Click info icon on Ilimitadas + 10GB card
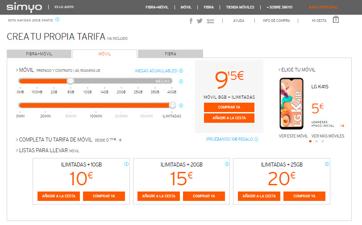The width and height of the screenshot is (362, 225). (127, 164)
